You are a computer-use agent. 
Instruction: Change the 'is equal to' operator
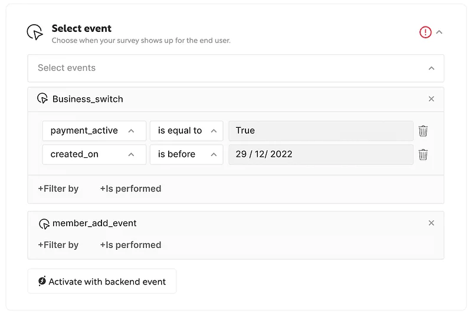(186, 131)
